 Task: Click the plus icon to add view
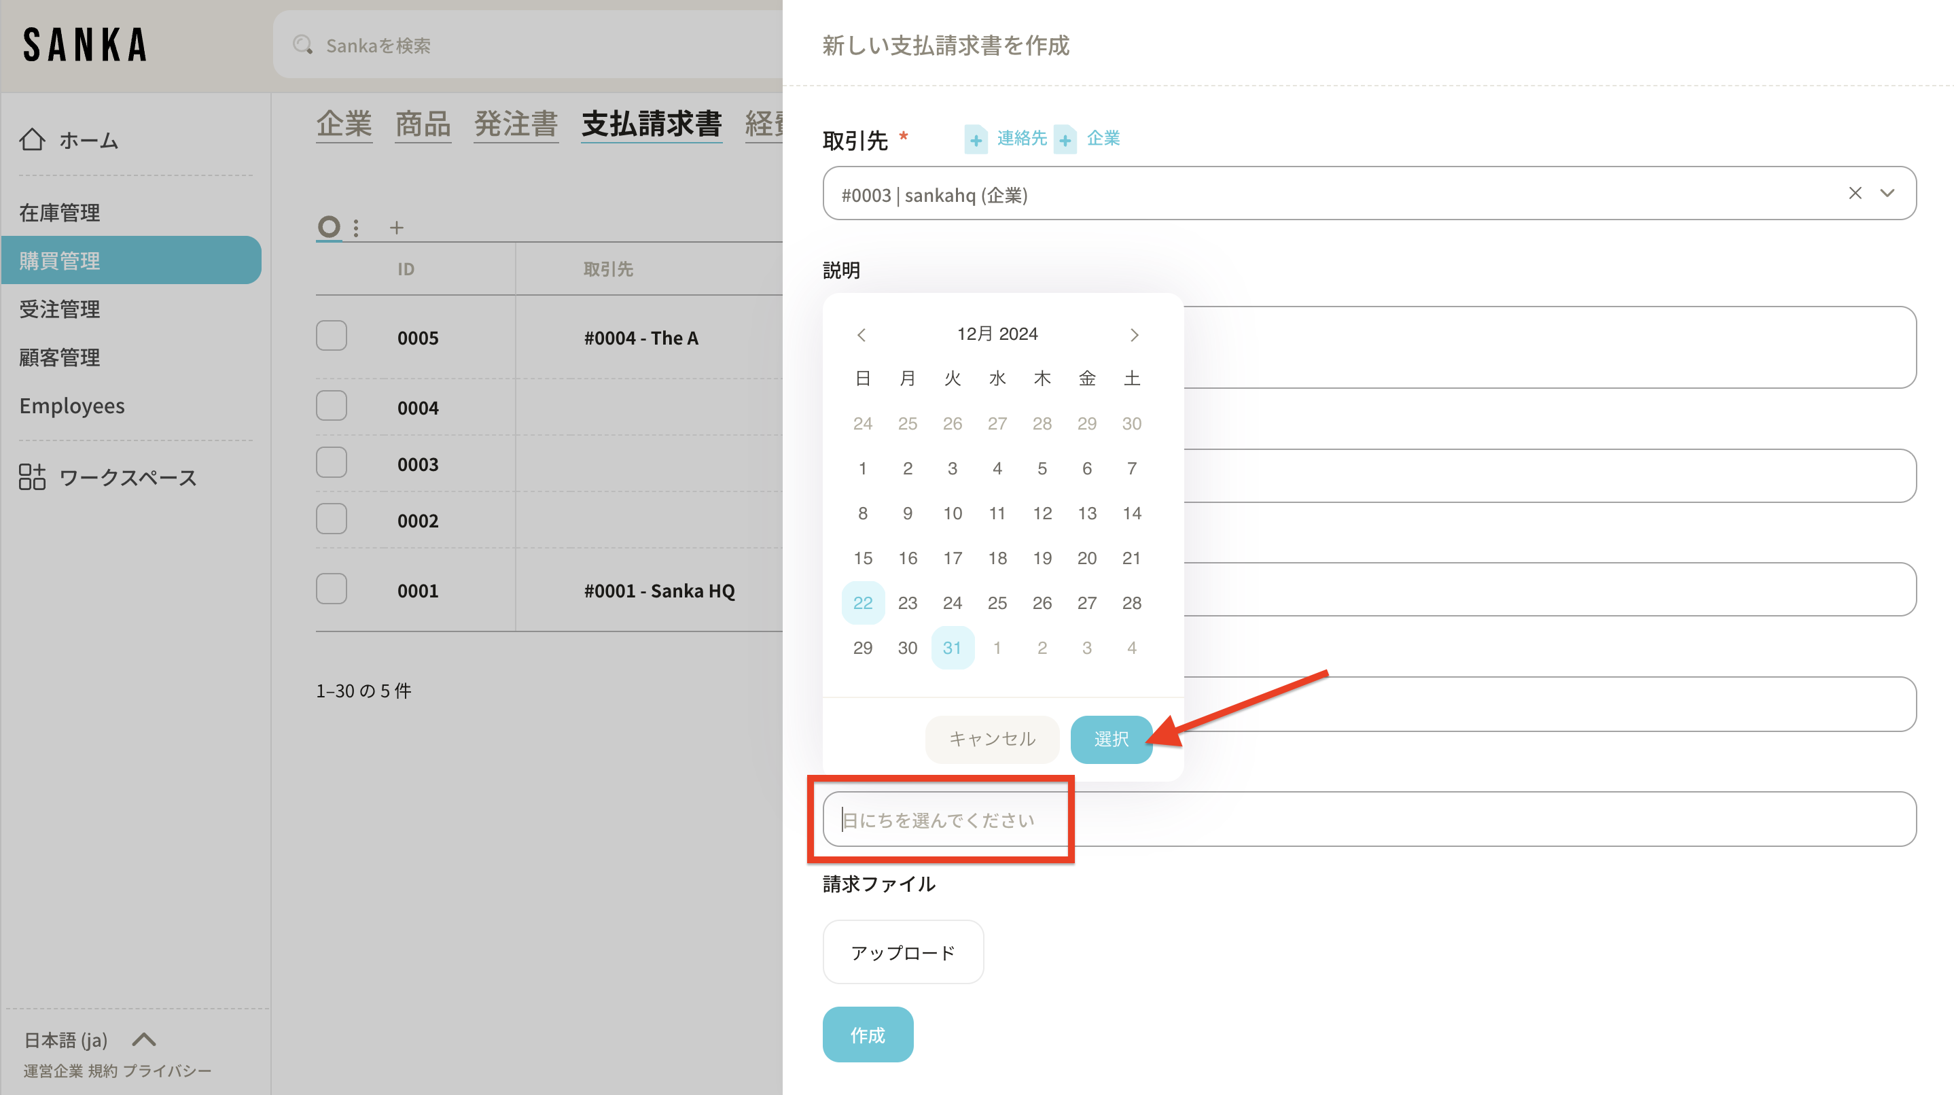pos(396,228)
